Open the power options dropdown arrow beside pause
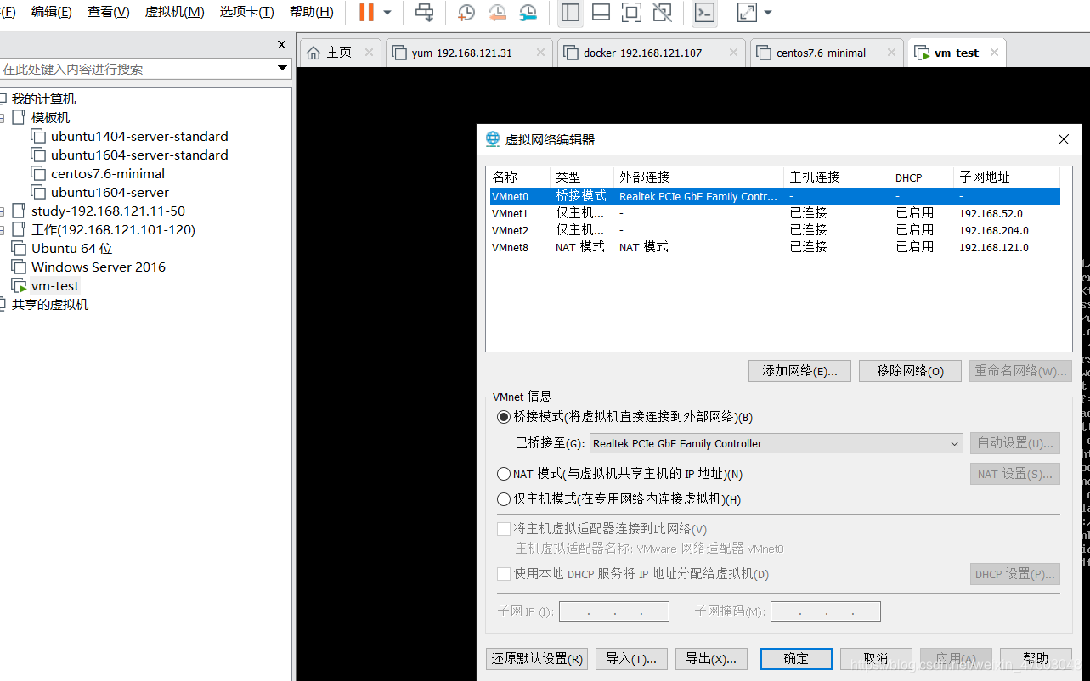 (x=387, y=13)
